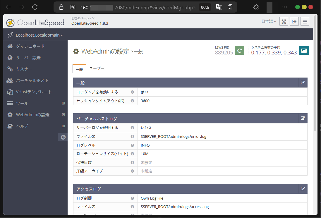Click the LSWS PID 889205 value
This screenshot has width=321, height=218.
click(224, 53)
